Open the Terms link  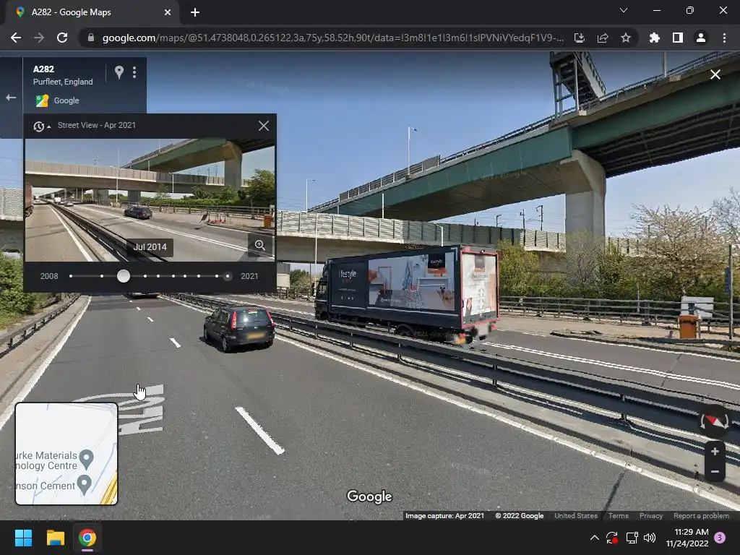619,516
